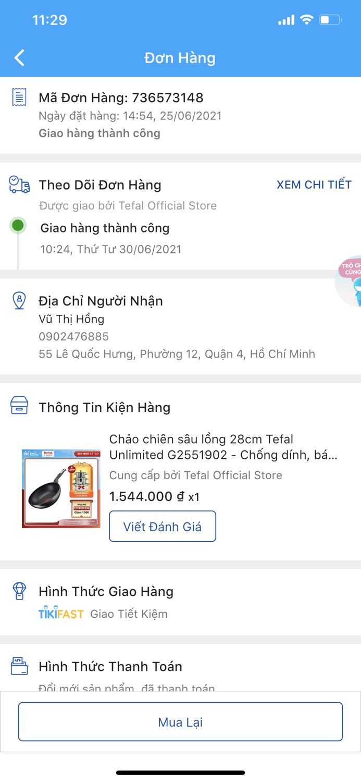Tap the green delivered status dot
This screenshot has width=361, height=782.
(18, 225)
